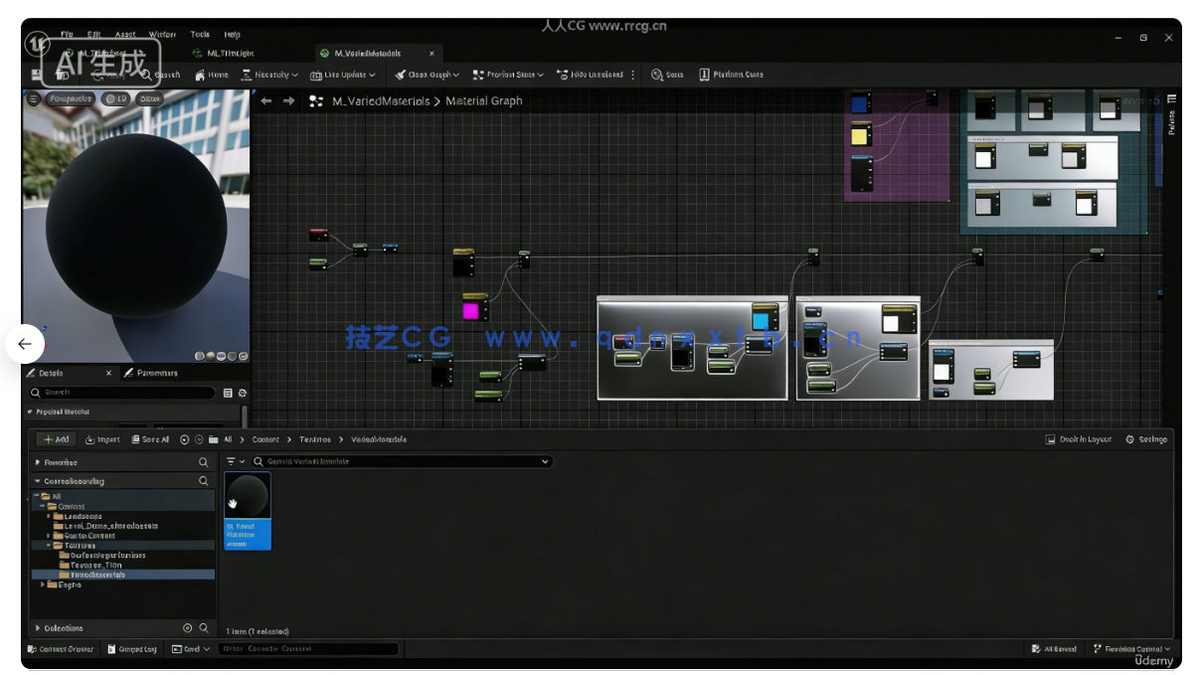Switch to the ML_ThinLight tab
Screen dimensions: 1202x675
pyautogui.click(x=231, y=53)
